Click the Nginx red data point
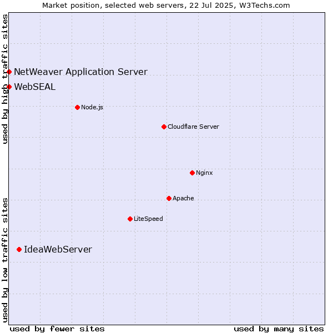The height and width of the screenshot is (333, 333). 192,173
